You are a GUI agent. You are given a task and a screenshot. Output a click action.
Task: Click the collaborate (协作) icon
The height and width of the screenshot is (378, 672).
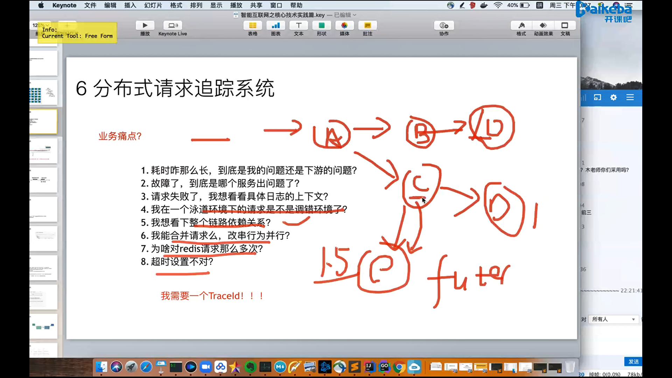pos(444,26)
